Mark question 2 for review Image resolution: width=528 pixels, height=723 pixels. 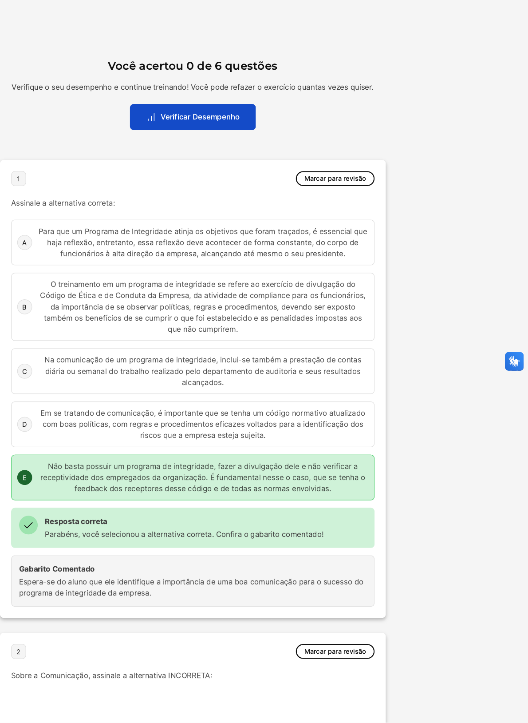pyautogui.click(x=335, y=651)
